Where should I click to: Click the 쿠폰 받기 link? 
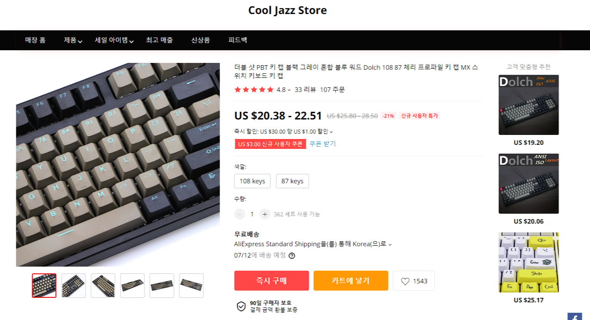click(x=322, y=143)
